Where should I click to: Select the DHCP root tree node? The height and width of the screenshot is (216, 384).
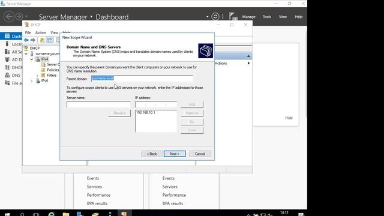coord(35,48)
